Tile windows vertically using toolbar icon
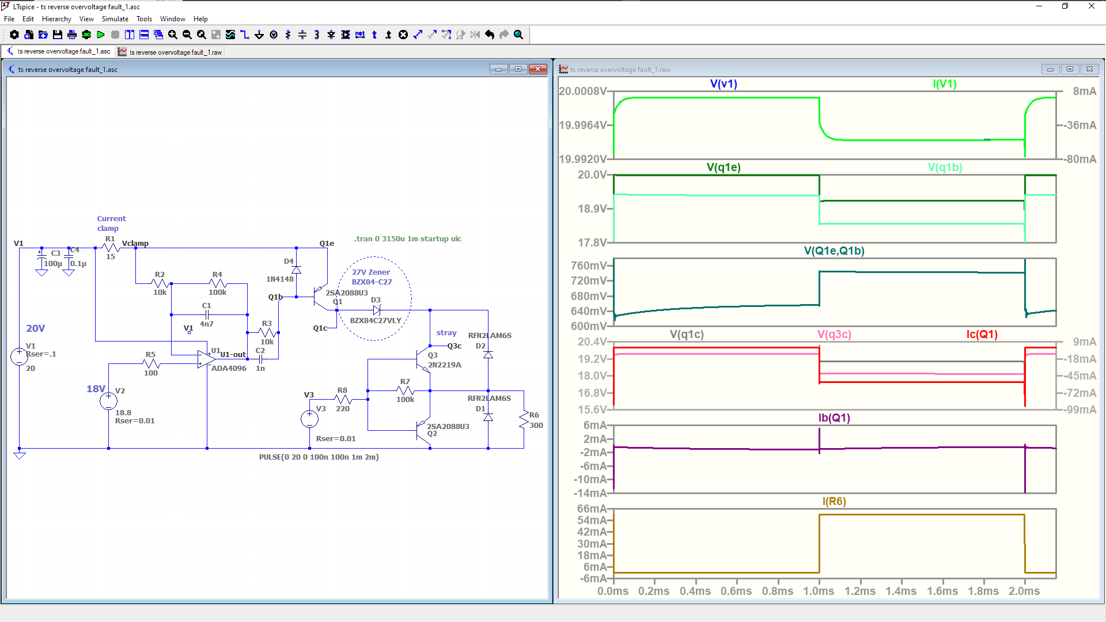Viewport: 1106px width, 622px height. (130, 35)
